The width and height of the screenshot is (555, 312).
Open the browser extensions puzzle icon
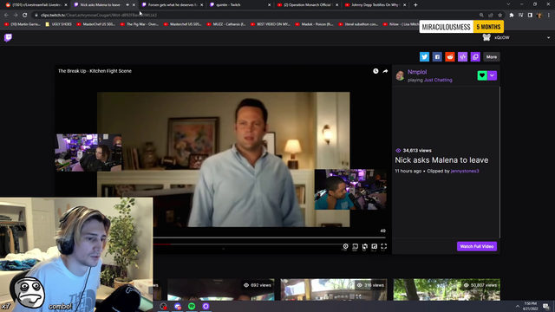coord(512,16)
